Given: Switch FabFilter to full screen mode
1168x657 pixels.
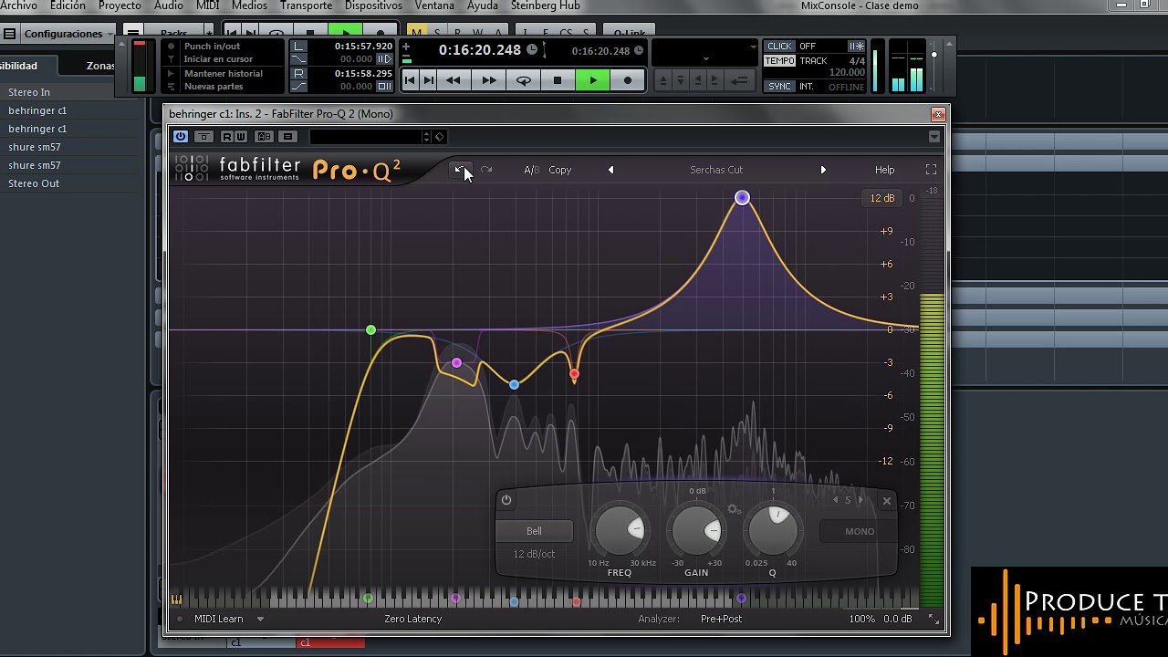Looking at the screenshot, I should (931, 170).
